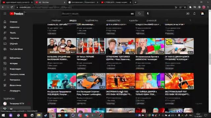Open the on-screen keyboard in the search box
Image resolution: width=211 pixels, height=118 pixels.
click(132, 14)
